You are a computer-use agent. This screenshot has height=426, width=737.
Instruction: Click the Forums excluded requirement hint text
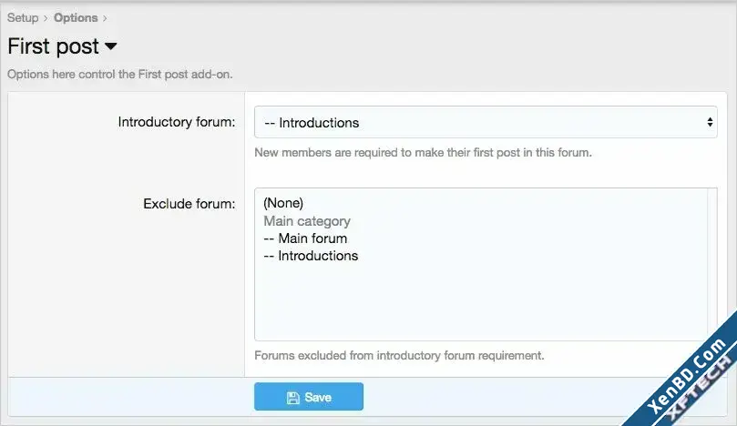tap(399, 356)
